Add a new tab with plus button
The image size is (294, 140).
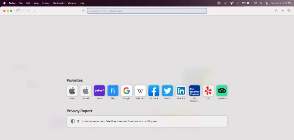coord(283,11)
